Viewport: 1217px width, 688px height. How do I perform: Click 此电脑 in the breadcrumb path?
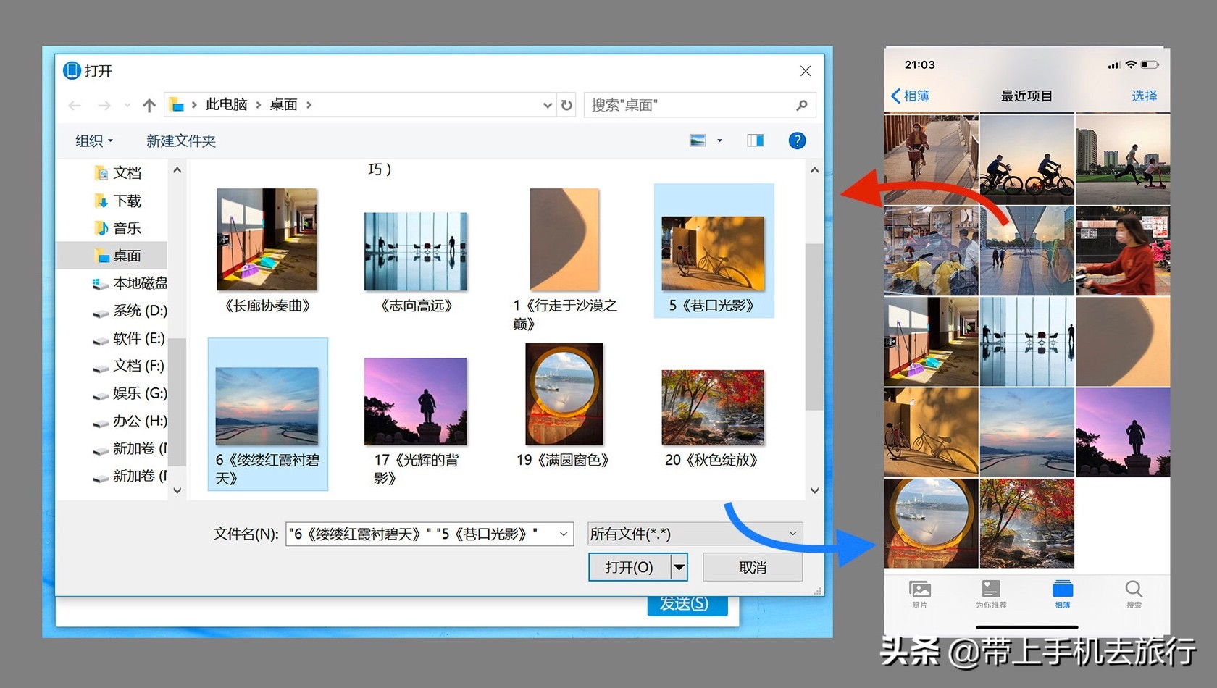(x=225, y=104)
